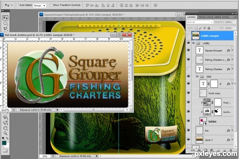Viewport: 239px width, 159px height.
Task: Lock image pixels with brush icon
Action: (200, 28)
